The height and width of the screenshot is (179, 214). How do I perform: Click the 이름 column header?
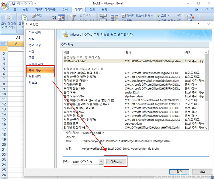click(94, 53)
